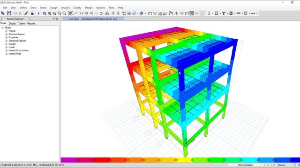Open the Define menu
The height and width of the screenshot is (168, 300).
[23, 7]
